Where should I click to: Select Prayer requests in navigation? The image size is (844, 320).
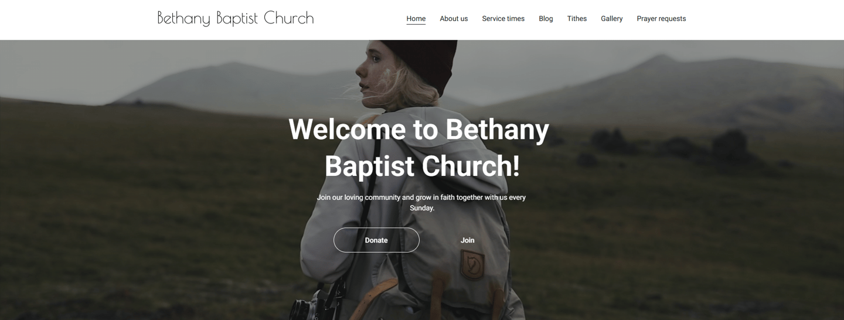(x=661, y=19)
